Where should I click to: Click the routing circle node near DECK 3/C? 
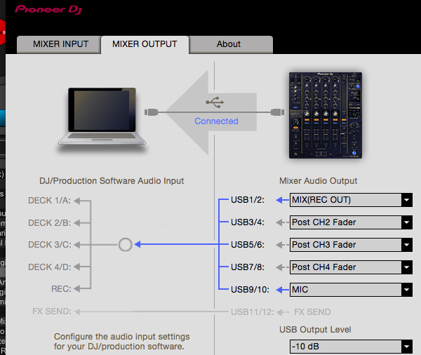pos(125,245)
